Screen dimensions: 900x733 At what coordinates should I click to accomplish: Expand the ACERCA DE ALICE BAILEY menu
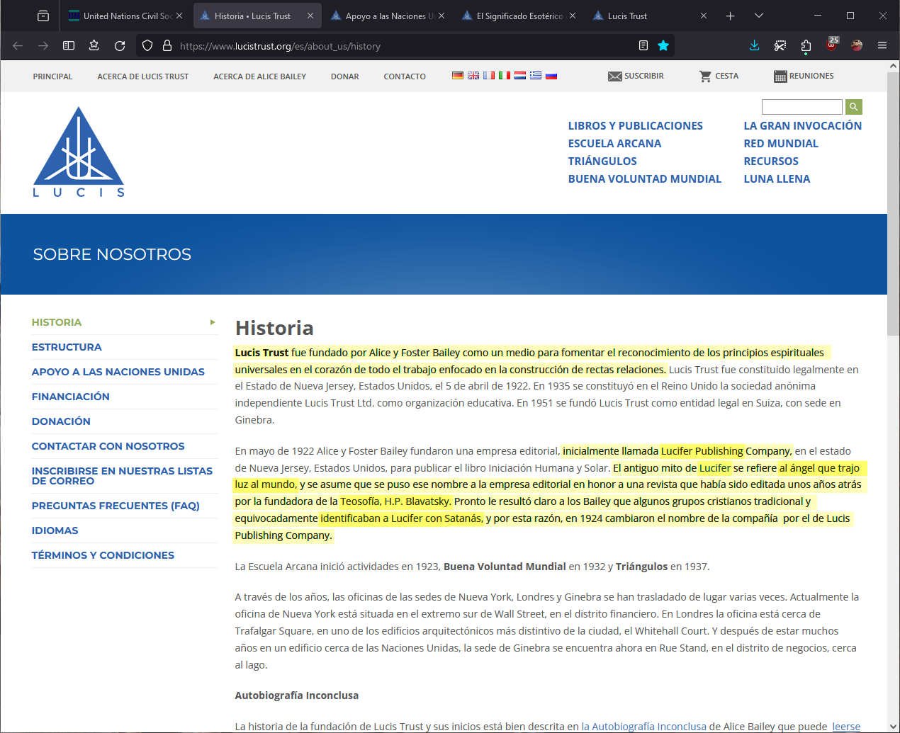pos(259,76)
